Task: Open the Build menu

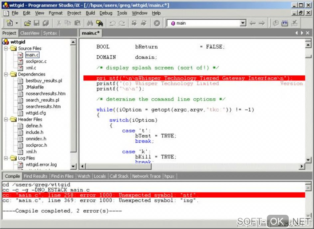Action: coord(90,13)
